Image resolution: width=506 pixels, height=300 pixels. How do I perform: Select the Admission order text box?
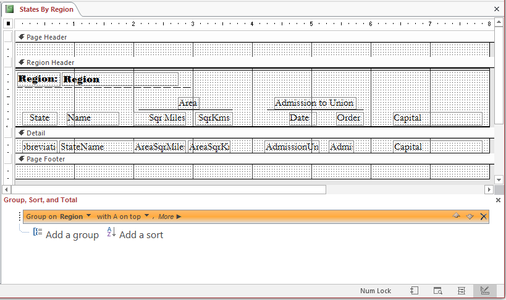point(341,147)
